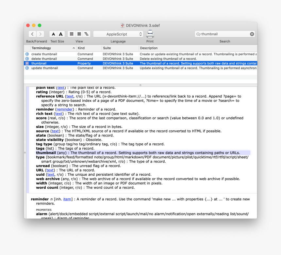Open the reminder link in properties
Screen dimensions: 281x255
click(64, 109)
